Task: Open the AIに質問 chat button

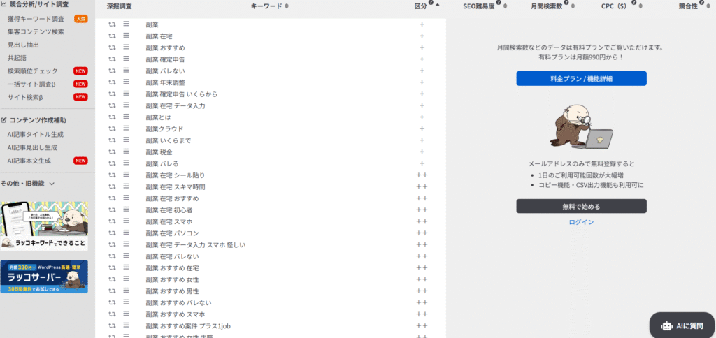Action: point(682,325)
